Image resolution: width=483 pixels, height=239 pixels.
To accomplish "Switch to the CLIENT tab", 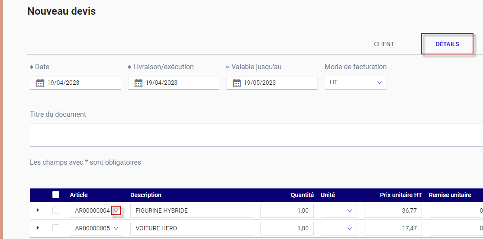I will (384, 44).
